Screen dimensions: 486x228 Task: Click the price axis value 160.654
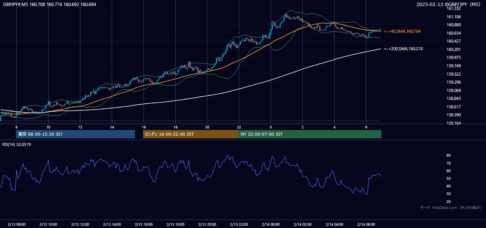click(453, 33)
